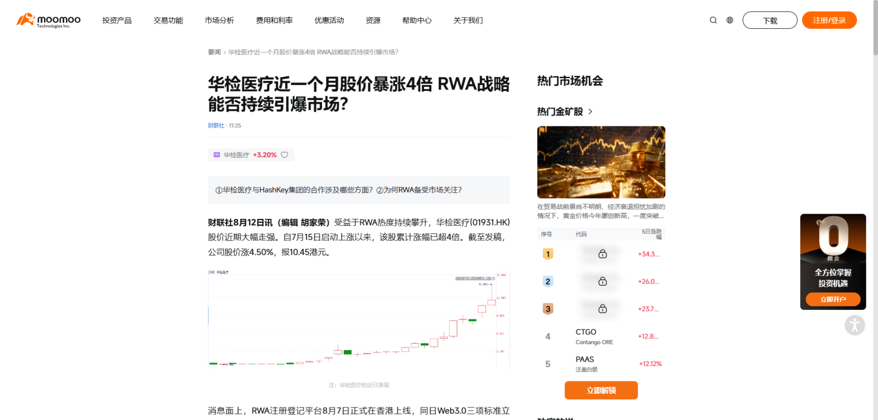Click the gold market description text
Screen dimensions: 878x420
[601, 211]
